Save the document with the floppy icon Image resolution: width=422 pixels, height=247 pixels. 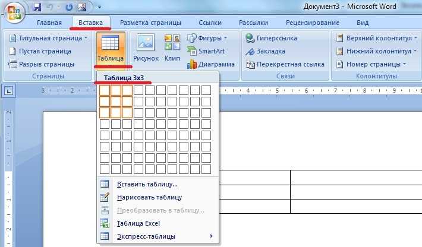pyautogui.click(x=37, y=7)
